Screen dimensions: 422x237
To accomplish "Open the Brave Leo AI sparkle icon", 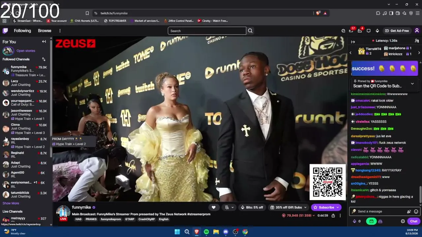I will coord(404,13).
